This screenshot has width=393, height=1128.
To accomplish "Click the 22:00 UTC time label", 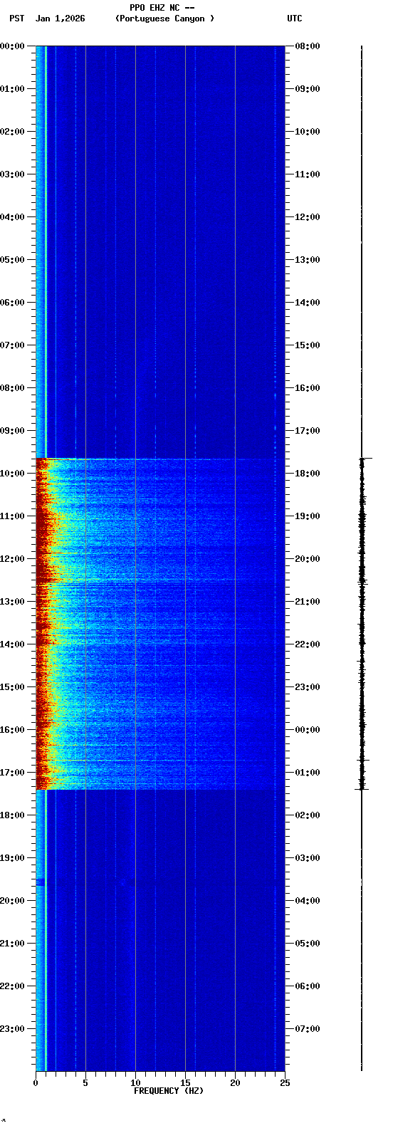I will pyautogui.click(x=308, y=644).
